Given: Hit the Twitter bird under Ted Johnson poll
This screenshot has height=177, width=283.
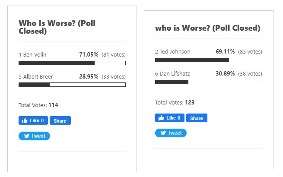Looking at the screenshot, I should (x=163, y=133).
